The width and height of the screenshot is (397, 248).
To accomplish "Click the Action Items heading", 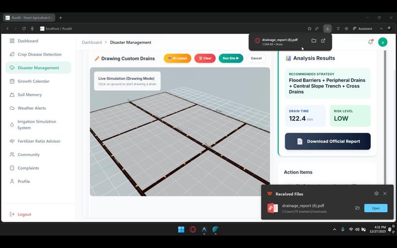I will point(298,172).
